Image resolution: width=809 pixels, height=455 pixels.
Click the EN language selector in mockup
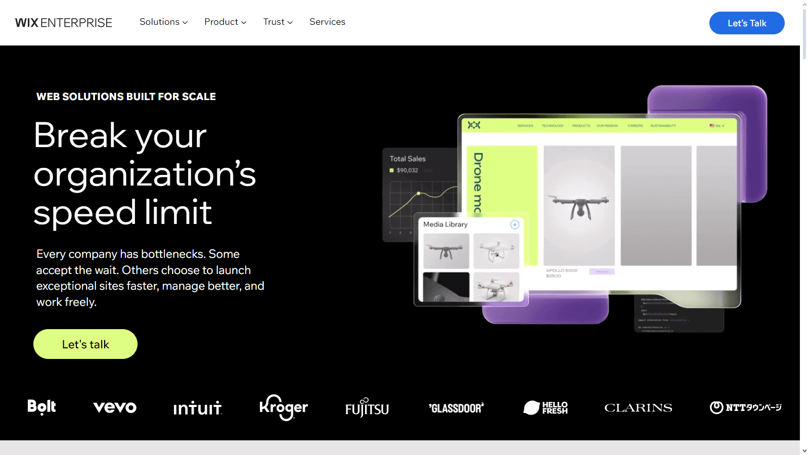[x=717, y=126]
